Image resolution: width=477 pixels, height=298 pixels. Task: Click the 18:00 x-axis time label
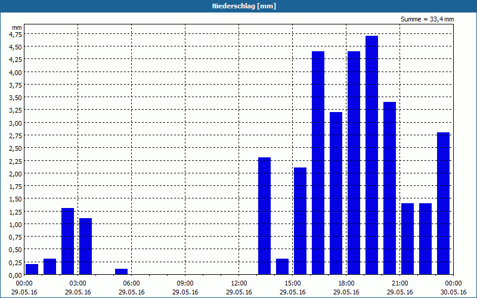pos(346,284)
